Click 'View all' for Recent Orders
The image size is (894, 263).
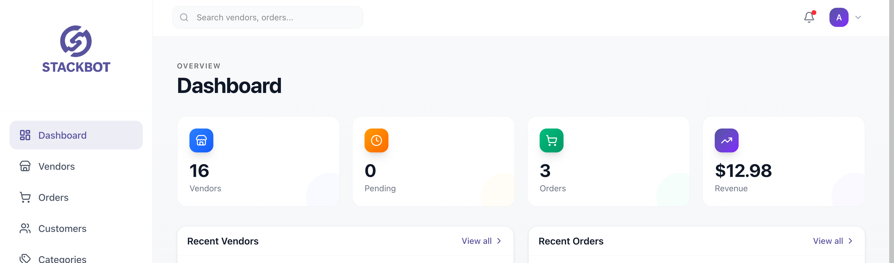pyautogui.click(x=828, y=241)
